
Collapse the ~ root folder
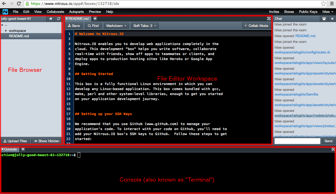click(x=2, y=25)
